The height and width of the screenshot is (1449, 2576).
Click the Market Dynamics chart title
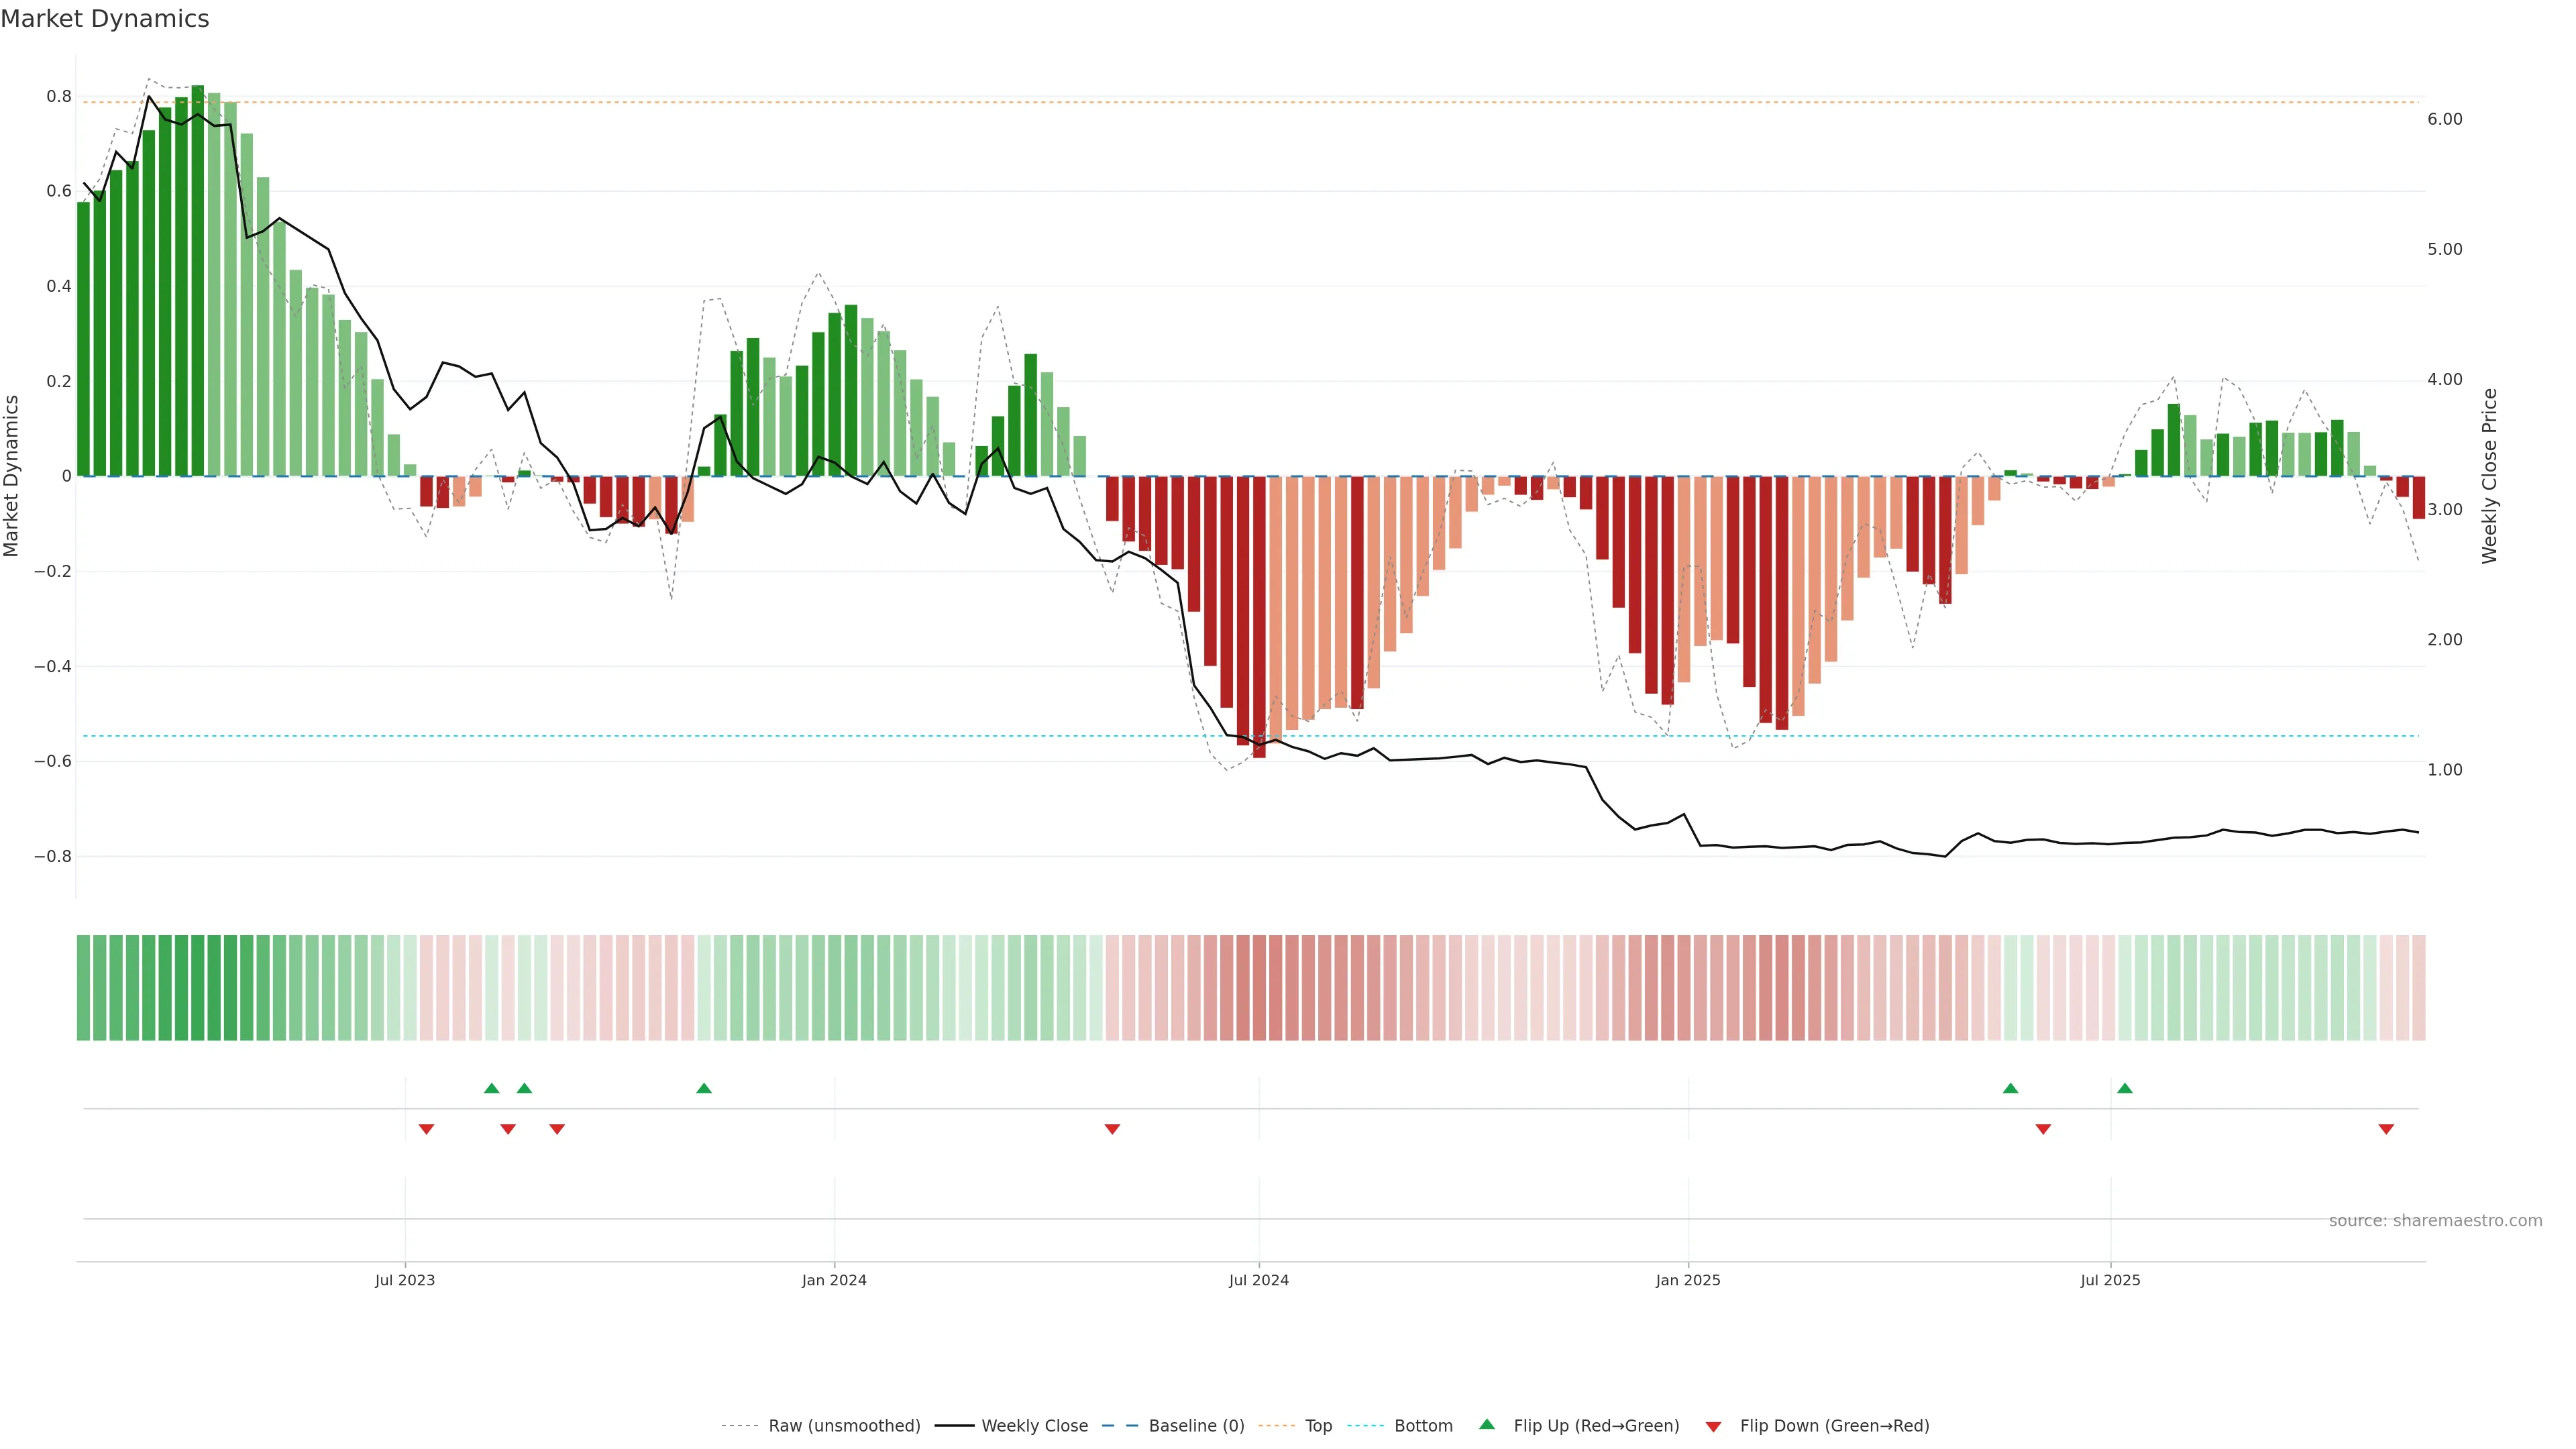[105, 19]
